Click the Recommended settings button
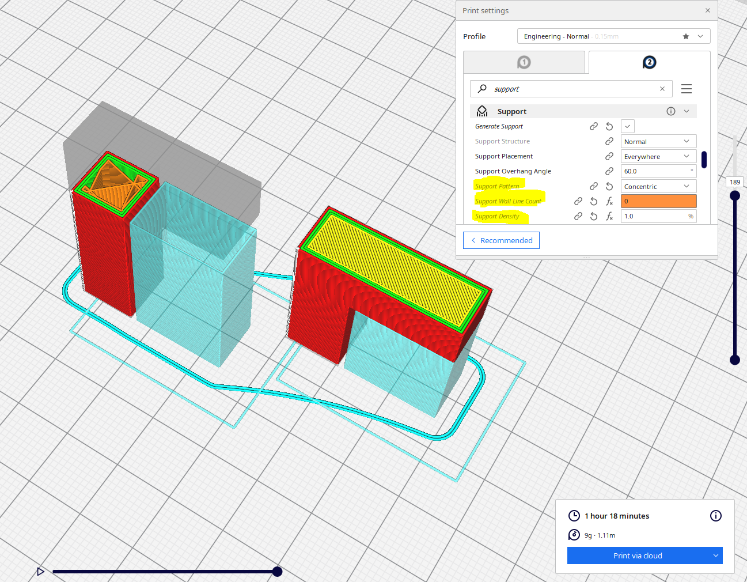The height and width of the screenshot is (582, 747). coord(501,240)
